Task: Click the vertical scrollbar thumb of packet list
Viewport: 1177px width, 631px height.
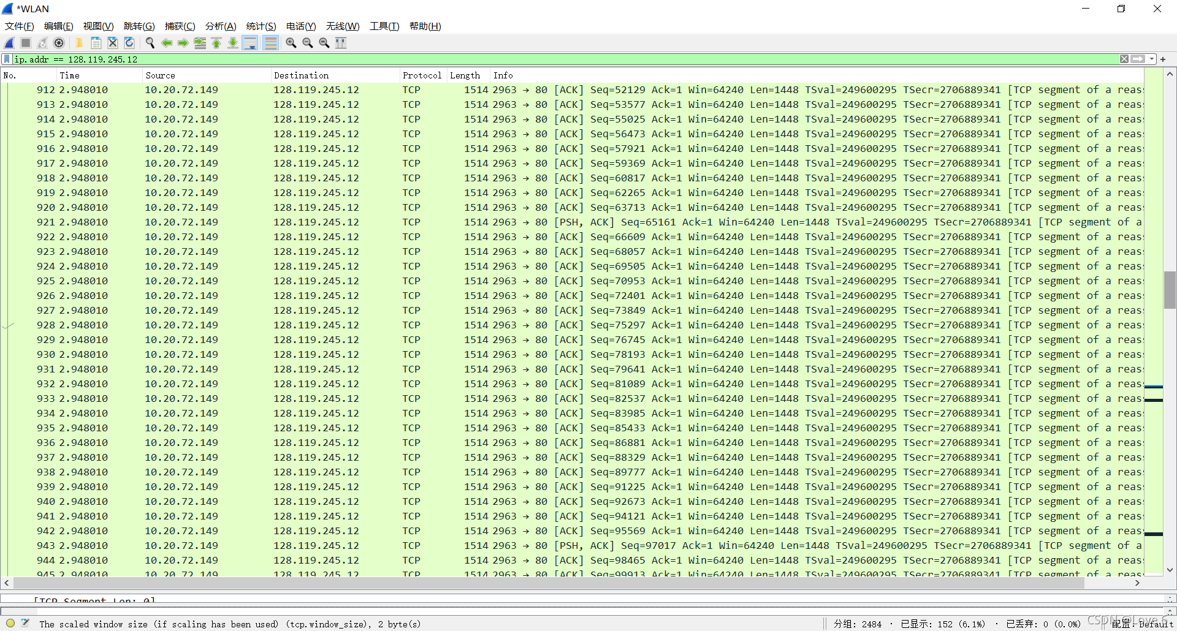Action: (1170, 290)
